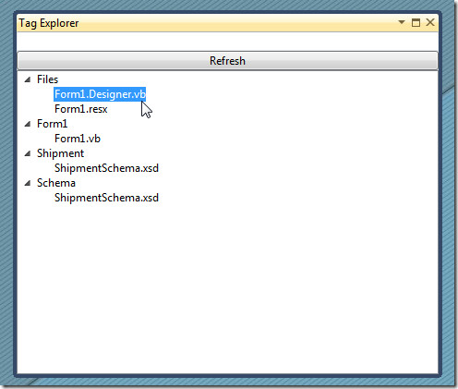The height and width of the screenshot is (389, 458).
Task: Collapse the Form1 node arrow
Action: pyautogui.click(x=28, y=124)
